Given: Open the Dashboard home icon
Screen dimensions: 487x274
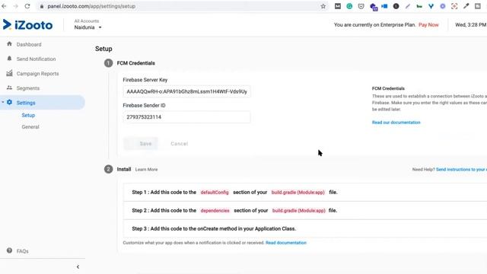Looking at the screenshot, I should (9, 44).
